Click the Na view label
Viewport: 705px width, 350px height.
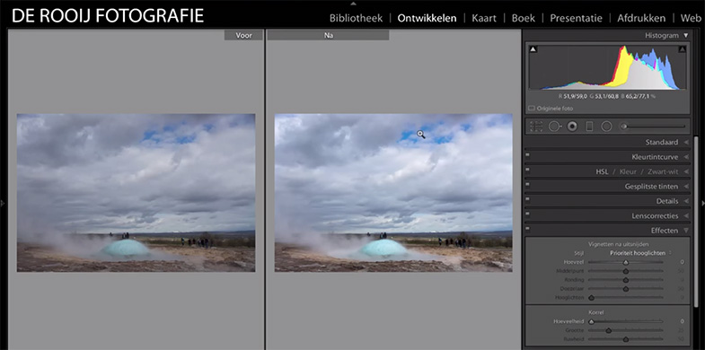click(328, 35)
